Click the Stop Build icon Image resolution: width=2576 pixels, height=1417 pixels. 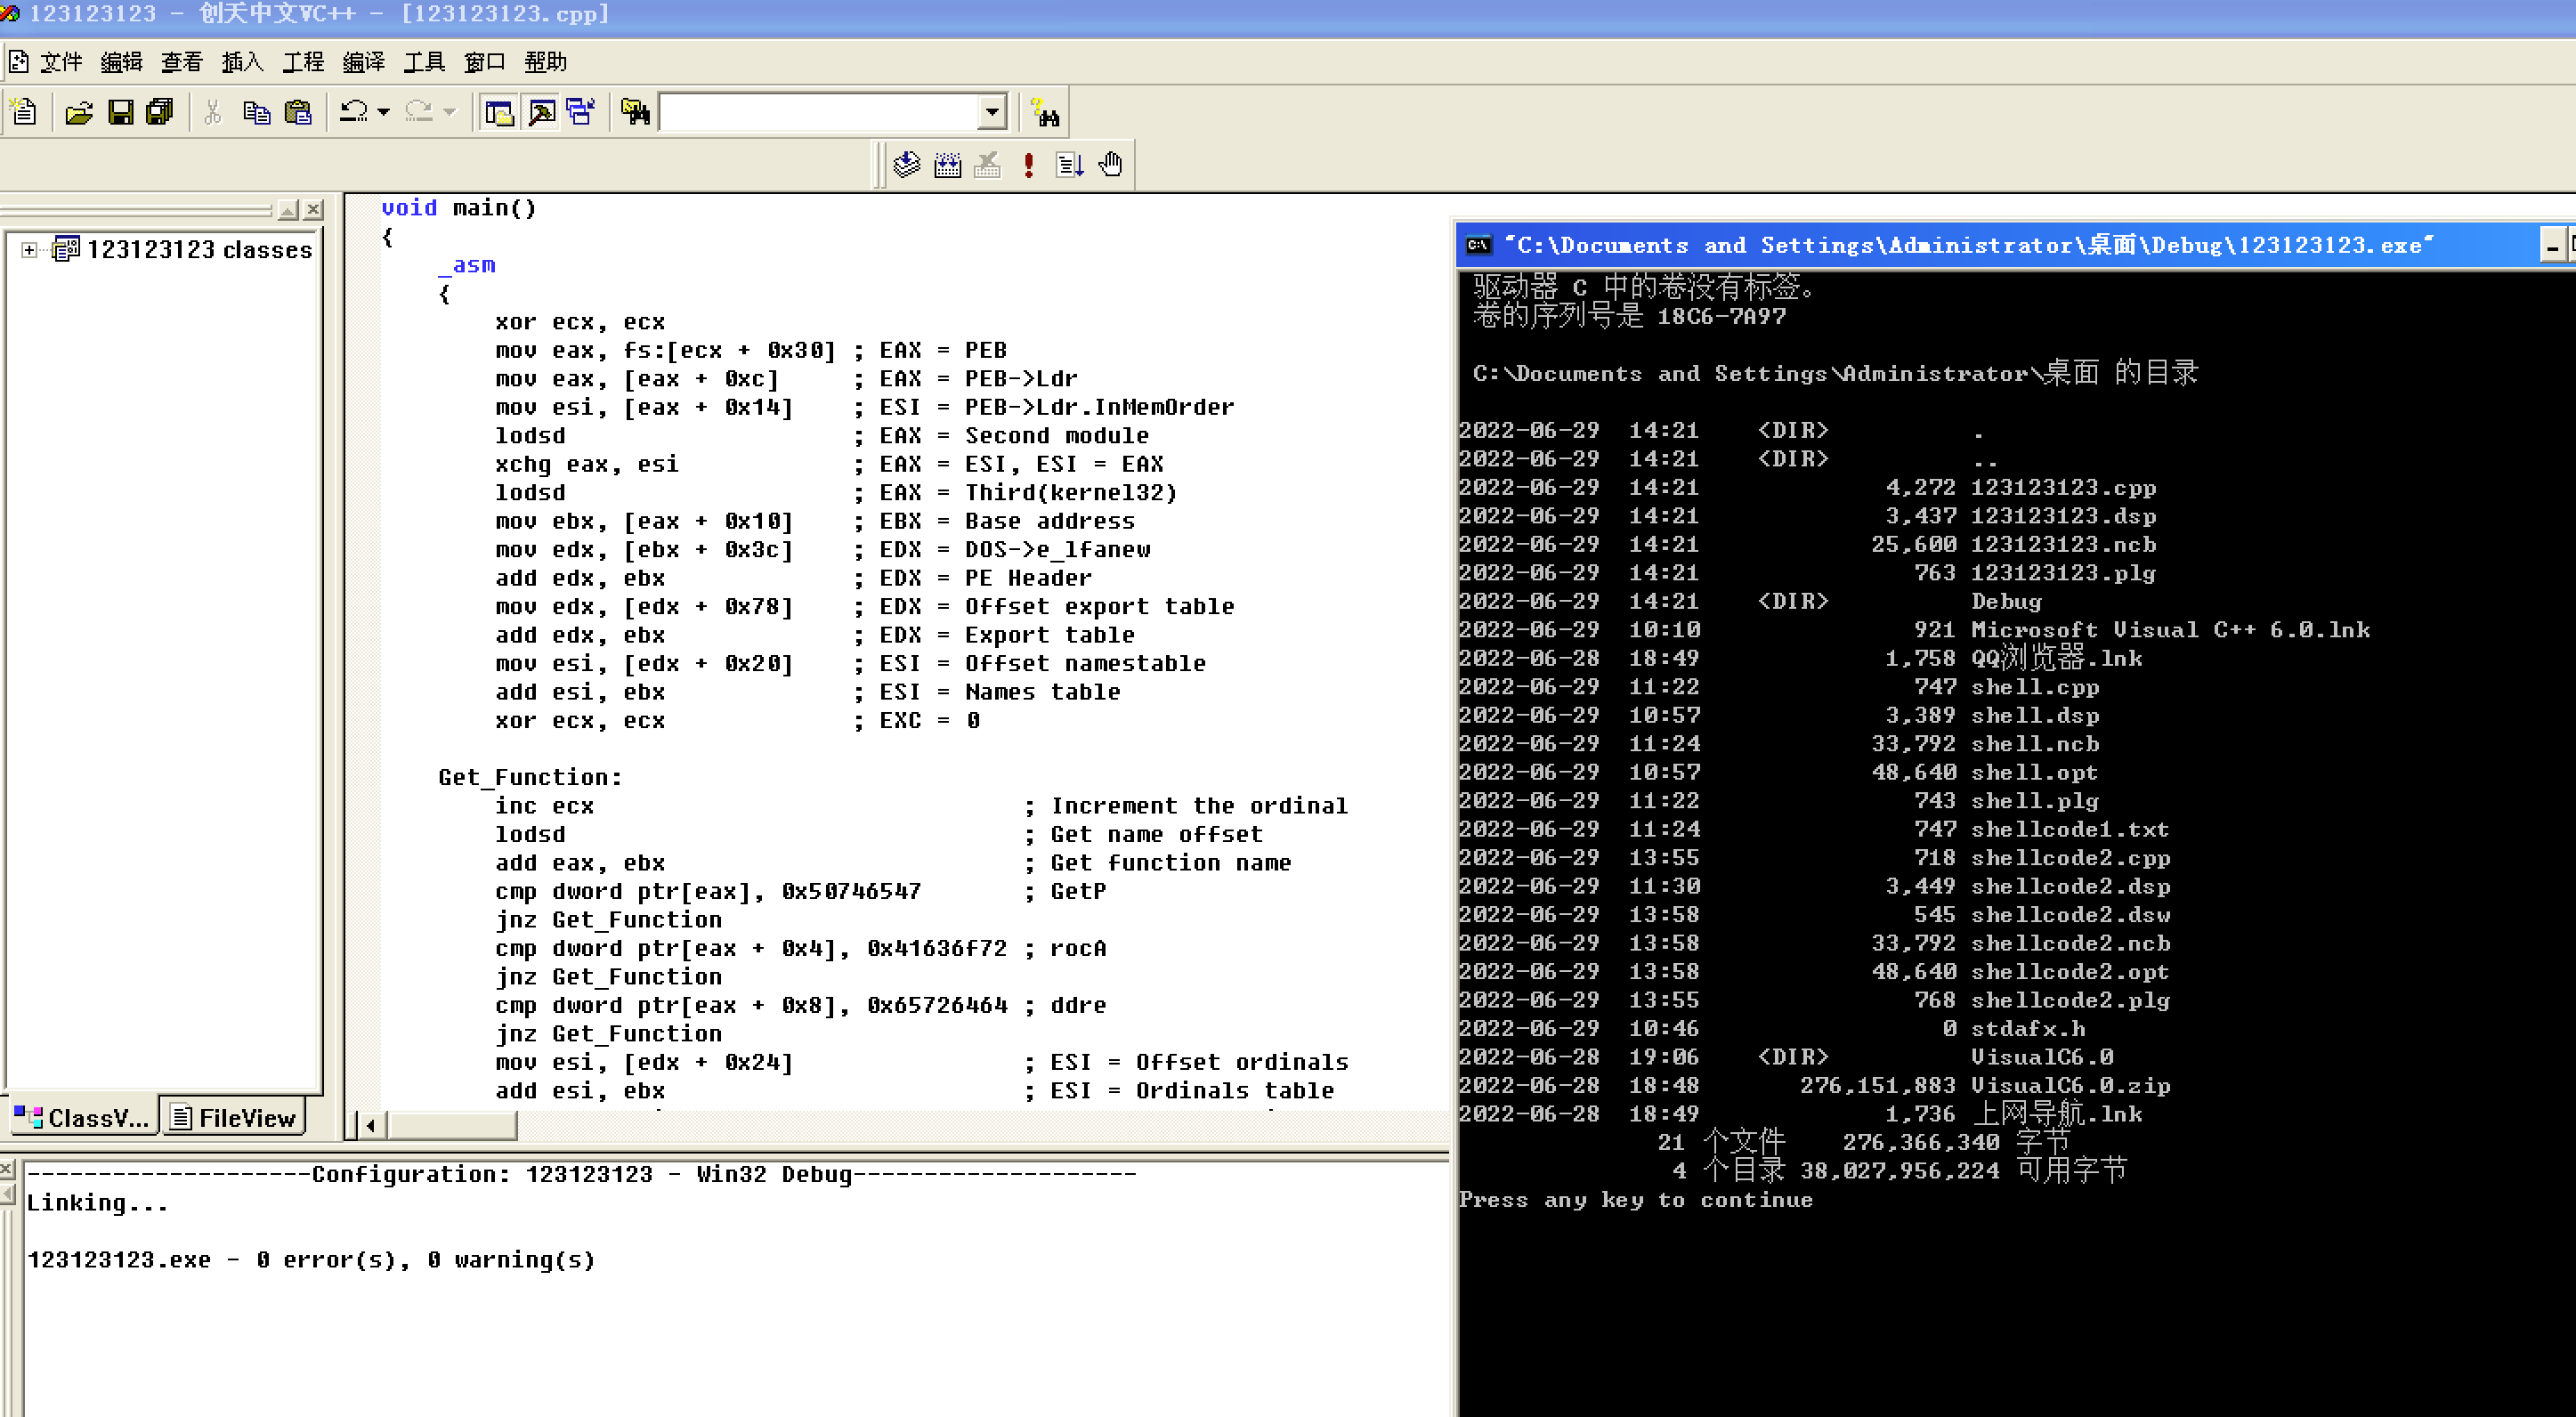pyautogui.click(x=988, y=165)
